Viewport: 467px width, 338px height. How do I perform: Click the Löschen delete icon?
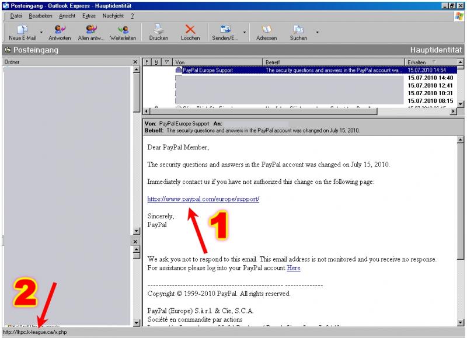[x=190, y=30]
